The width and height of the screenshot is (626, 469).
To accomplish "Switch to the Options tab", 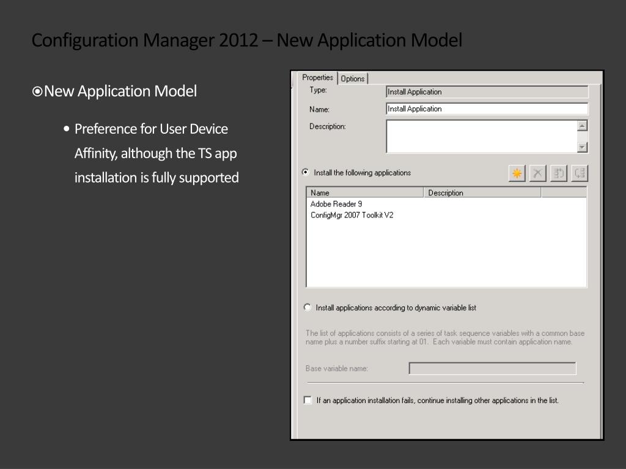I will point(353,79).
